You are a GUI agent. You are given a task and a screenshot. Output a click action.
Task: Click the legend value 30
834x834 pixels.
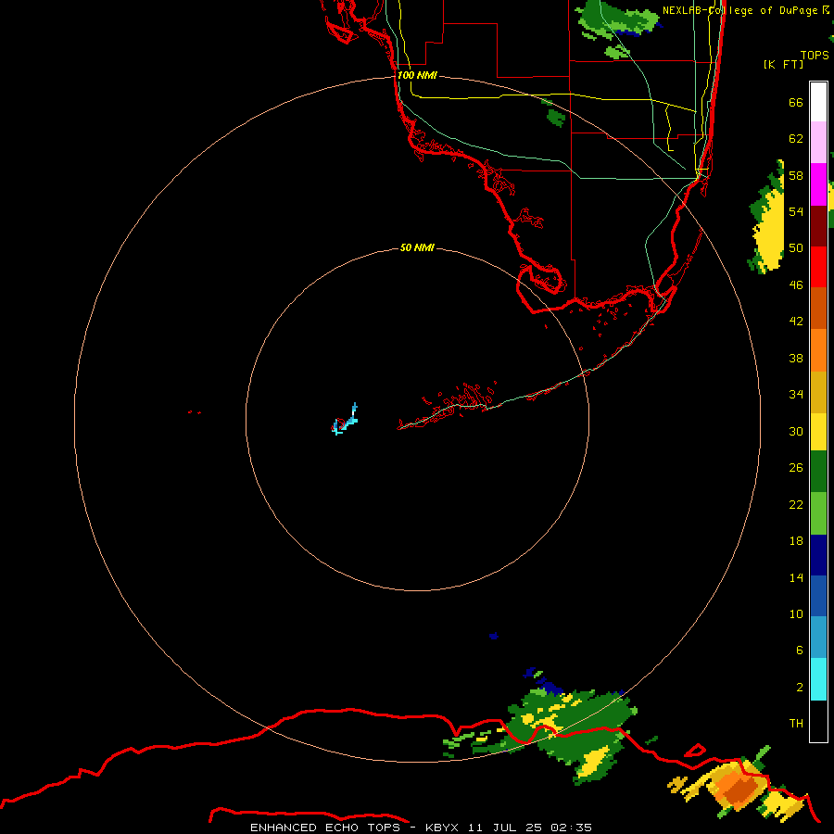(x=796, y=431)
